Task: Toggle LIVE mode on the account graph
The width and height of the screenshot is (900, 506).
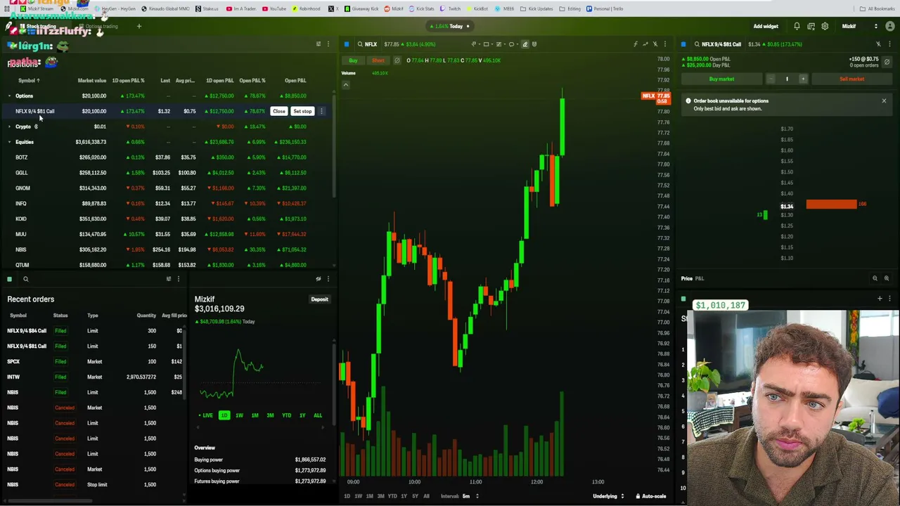Action: pos(205,415)
